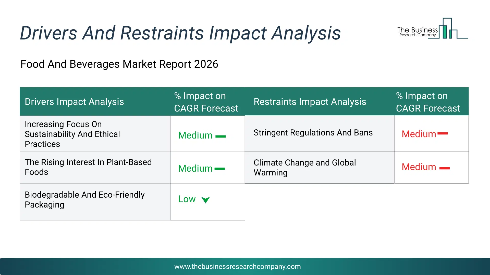Click % Impact on CAGR Forecast header for restraints
Screen dimensions: 490x275
coord(428,102)
